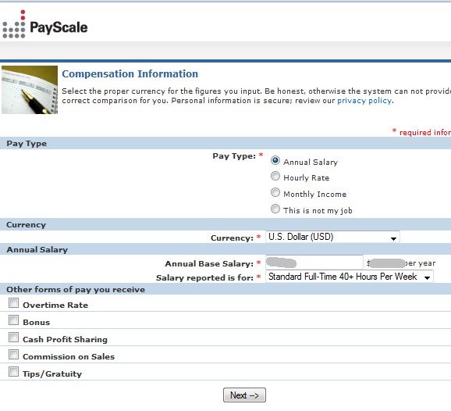Screen dimensions: 451x411
Task: Click the Next button
Action: (244, 395)
